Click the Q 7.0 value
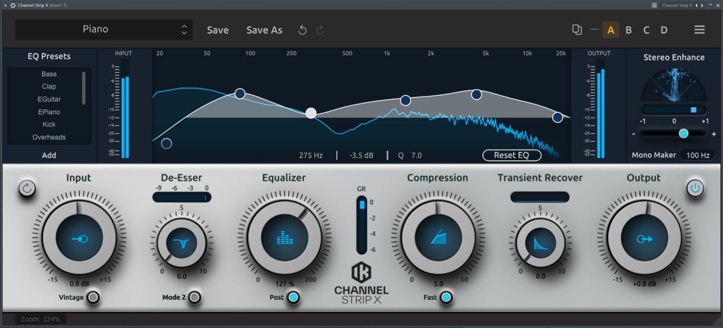The image size is (723, 328). [x=410, y=155]
